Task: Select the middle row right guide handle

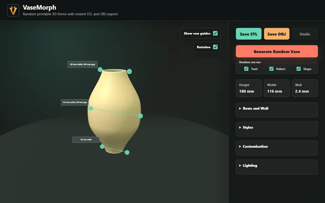Action: pyautogui.click(x=140, y=116)
